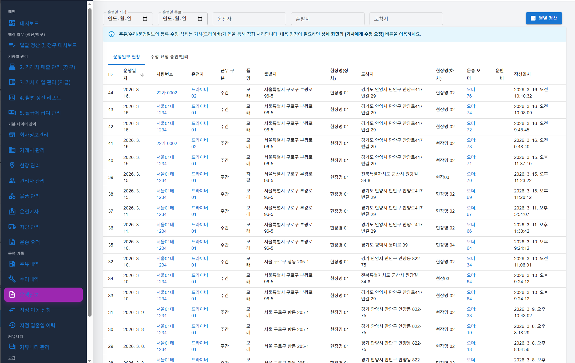Select 차량 관리 from the sidebar
575x363 pixels.
point(30,227)
